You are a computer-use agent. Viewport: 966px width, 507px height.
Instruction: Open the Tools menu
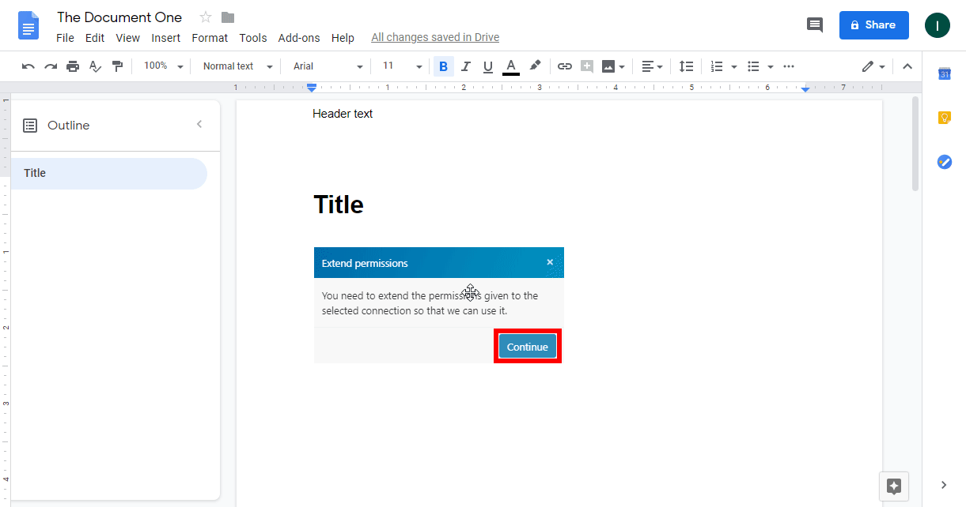[x=253, y=38]
